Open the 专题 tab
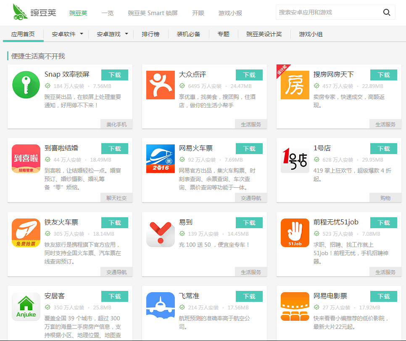 coord(224,34)
